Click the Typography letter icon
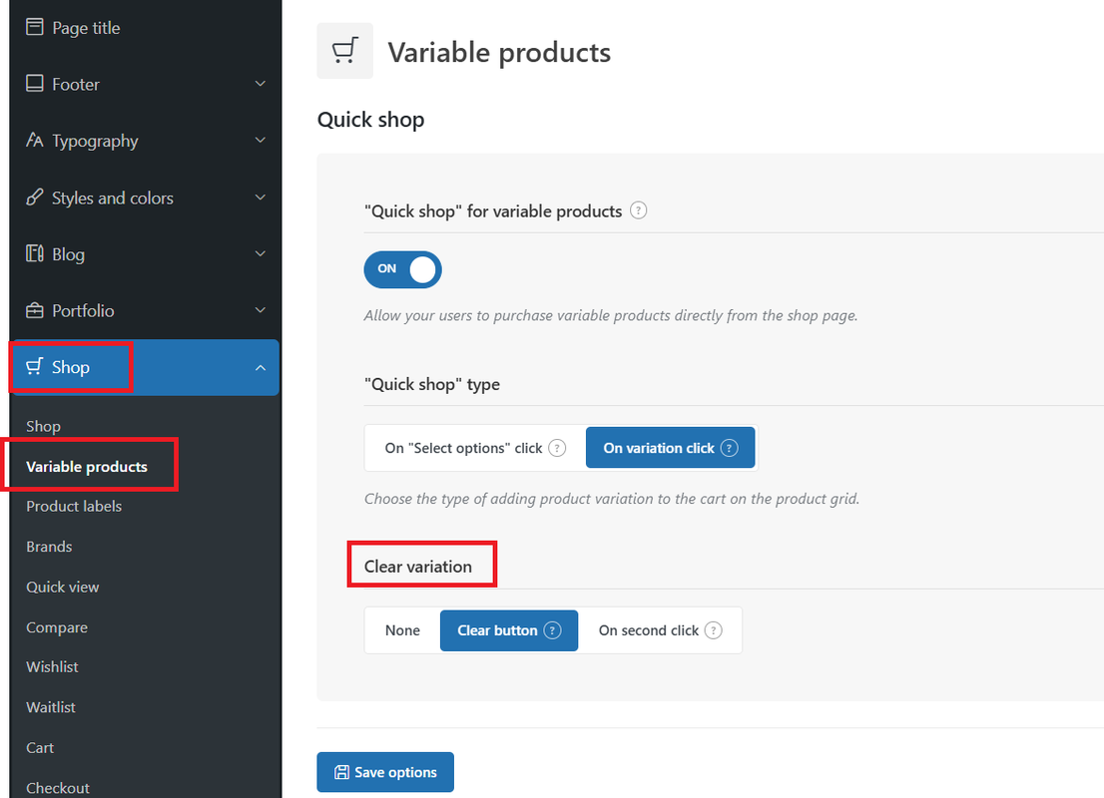This screenshot has height=798, width=1104. (x=34, y=140)
